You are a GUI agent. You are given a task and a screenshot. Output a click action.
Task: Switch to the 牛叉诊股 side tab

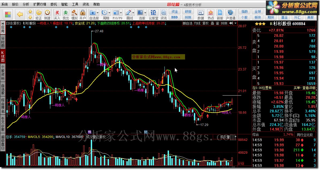(x=3, y=124)
